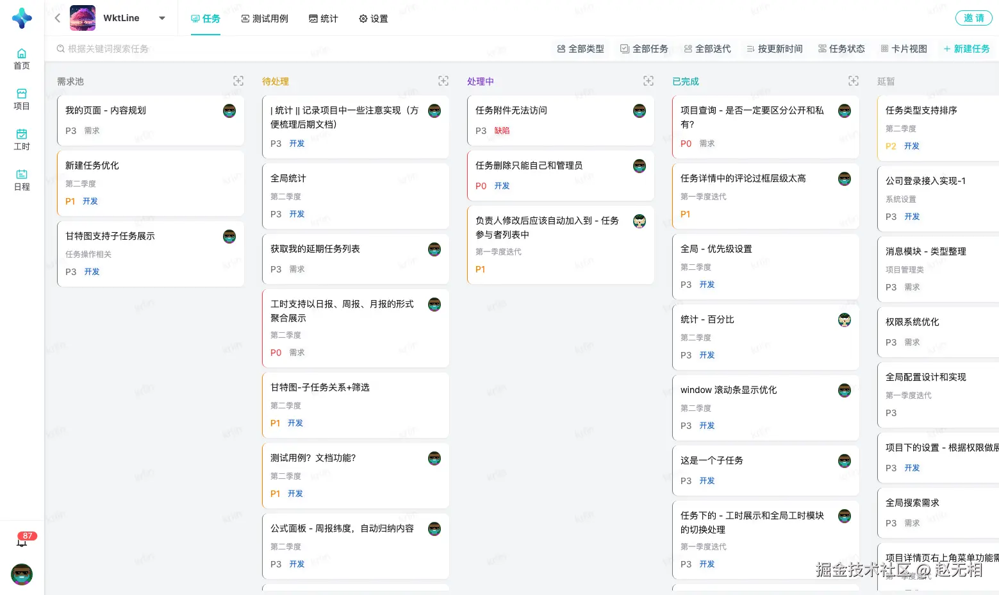999x595 pixels.
Task: Switch to the 测试用例 tab
Action: [x=265, y=19]
